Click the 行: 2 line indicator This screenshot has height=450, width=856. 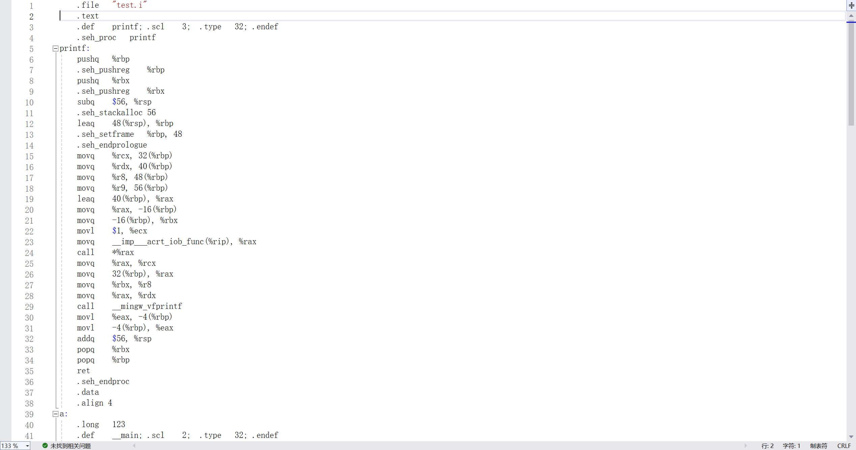click(x=767, y=446)
